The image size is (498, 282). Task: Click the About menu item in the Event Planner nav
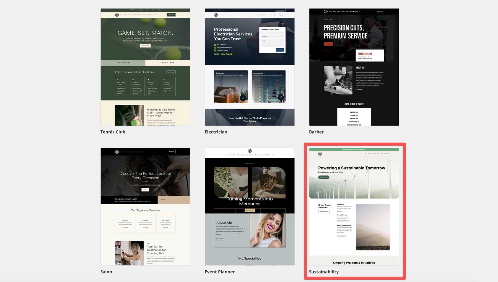click(x=230, y=155)
